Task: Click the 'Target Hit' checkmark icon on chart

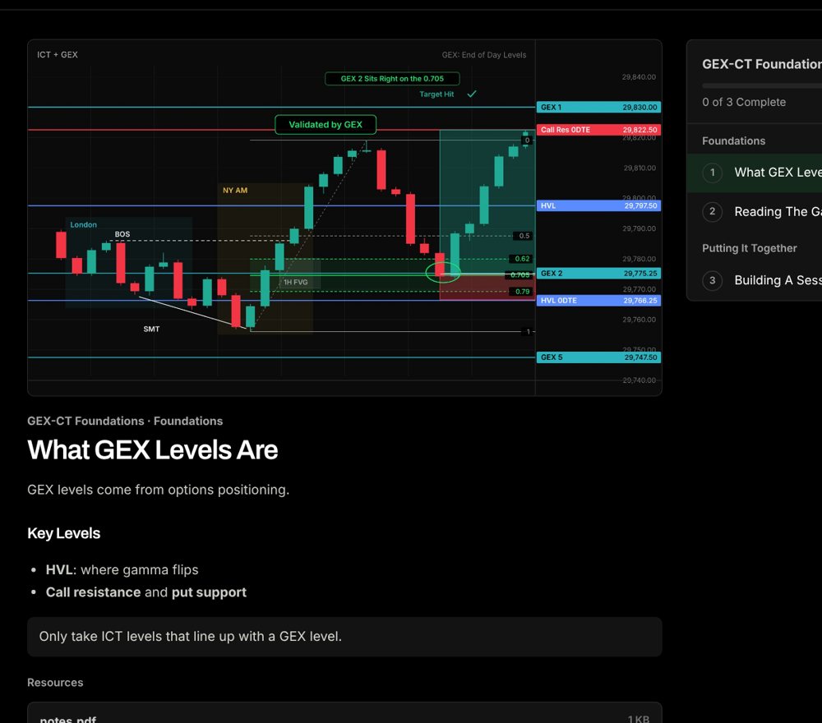Action: 472,94
